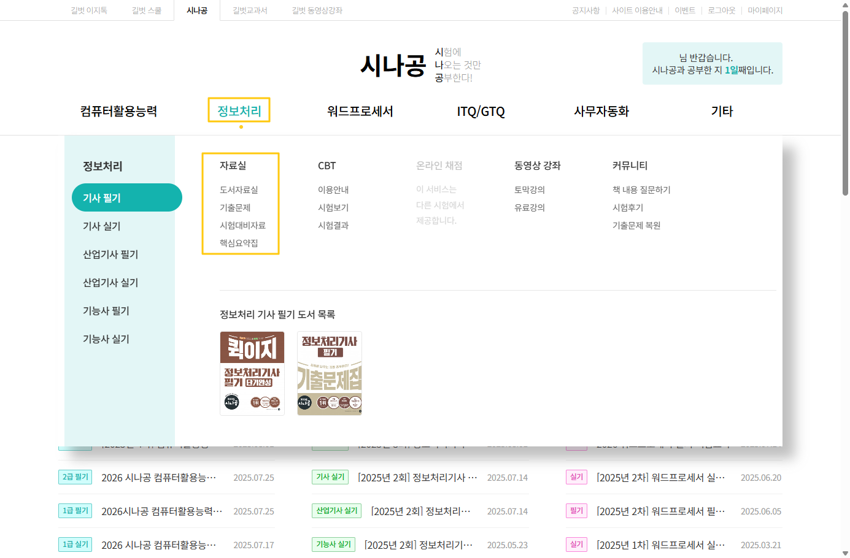Select 산업기사 필기 in sidebar

110,254
